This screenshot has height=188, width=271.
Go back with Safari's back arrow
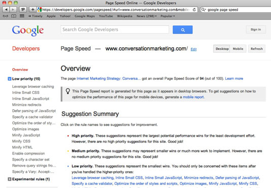[6, 10]
